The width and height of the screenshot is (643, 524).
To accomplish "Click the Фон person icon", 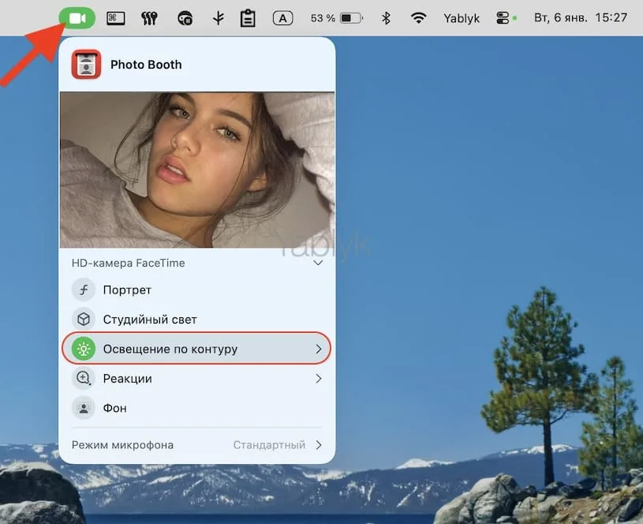I will (84, 407).
